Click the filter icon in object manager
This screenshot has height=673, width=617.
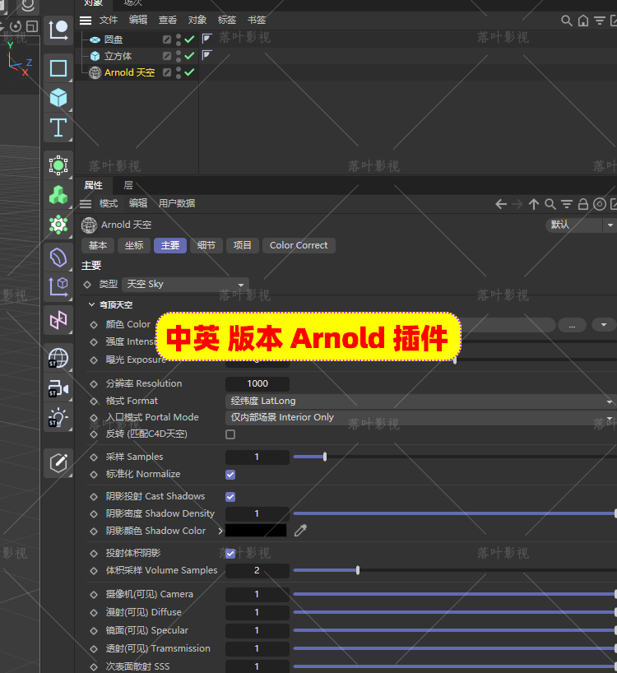point(600,21)
